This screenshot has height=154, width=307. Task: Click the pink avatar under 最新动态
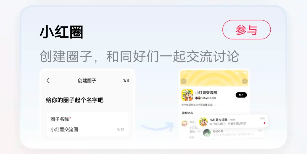coord(184,123)
